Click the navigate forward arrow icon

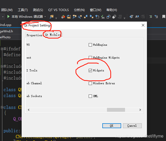pyautogui.click(x=92, y=17)
